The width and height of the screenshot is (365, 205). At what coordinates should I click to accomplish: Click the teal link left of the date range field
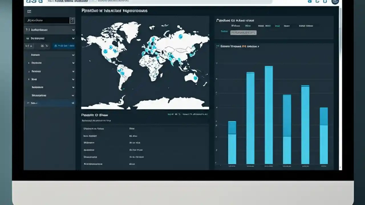[224, 32]
